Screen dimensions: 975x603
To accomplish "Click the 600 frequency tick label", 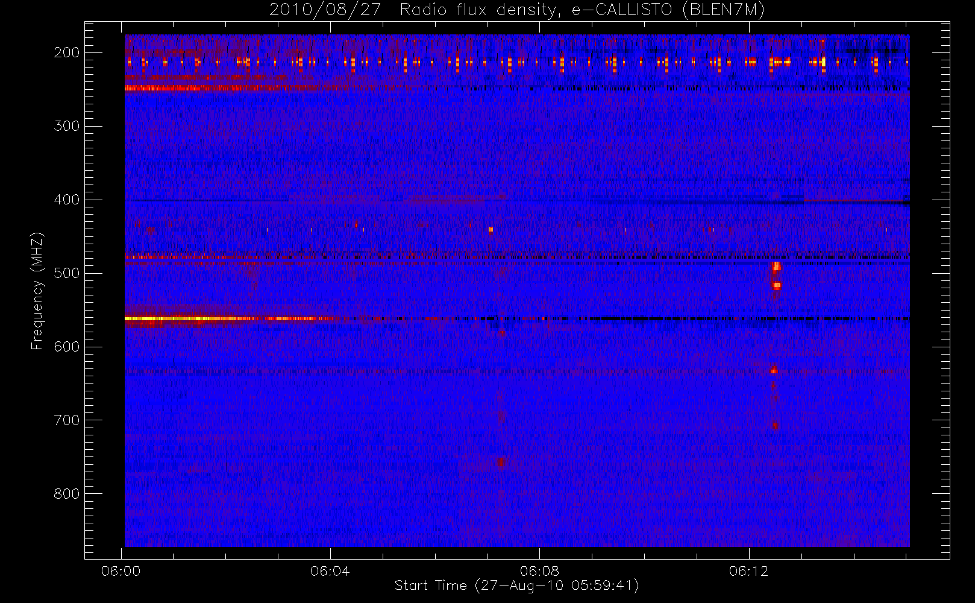I will [x=66, y=347].
